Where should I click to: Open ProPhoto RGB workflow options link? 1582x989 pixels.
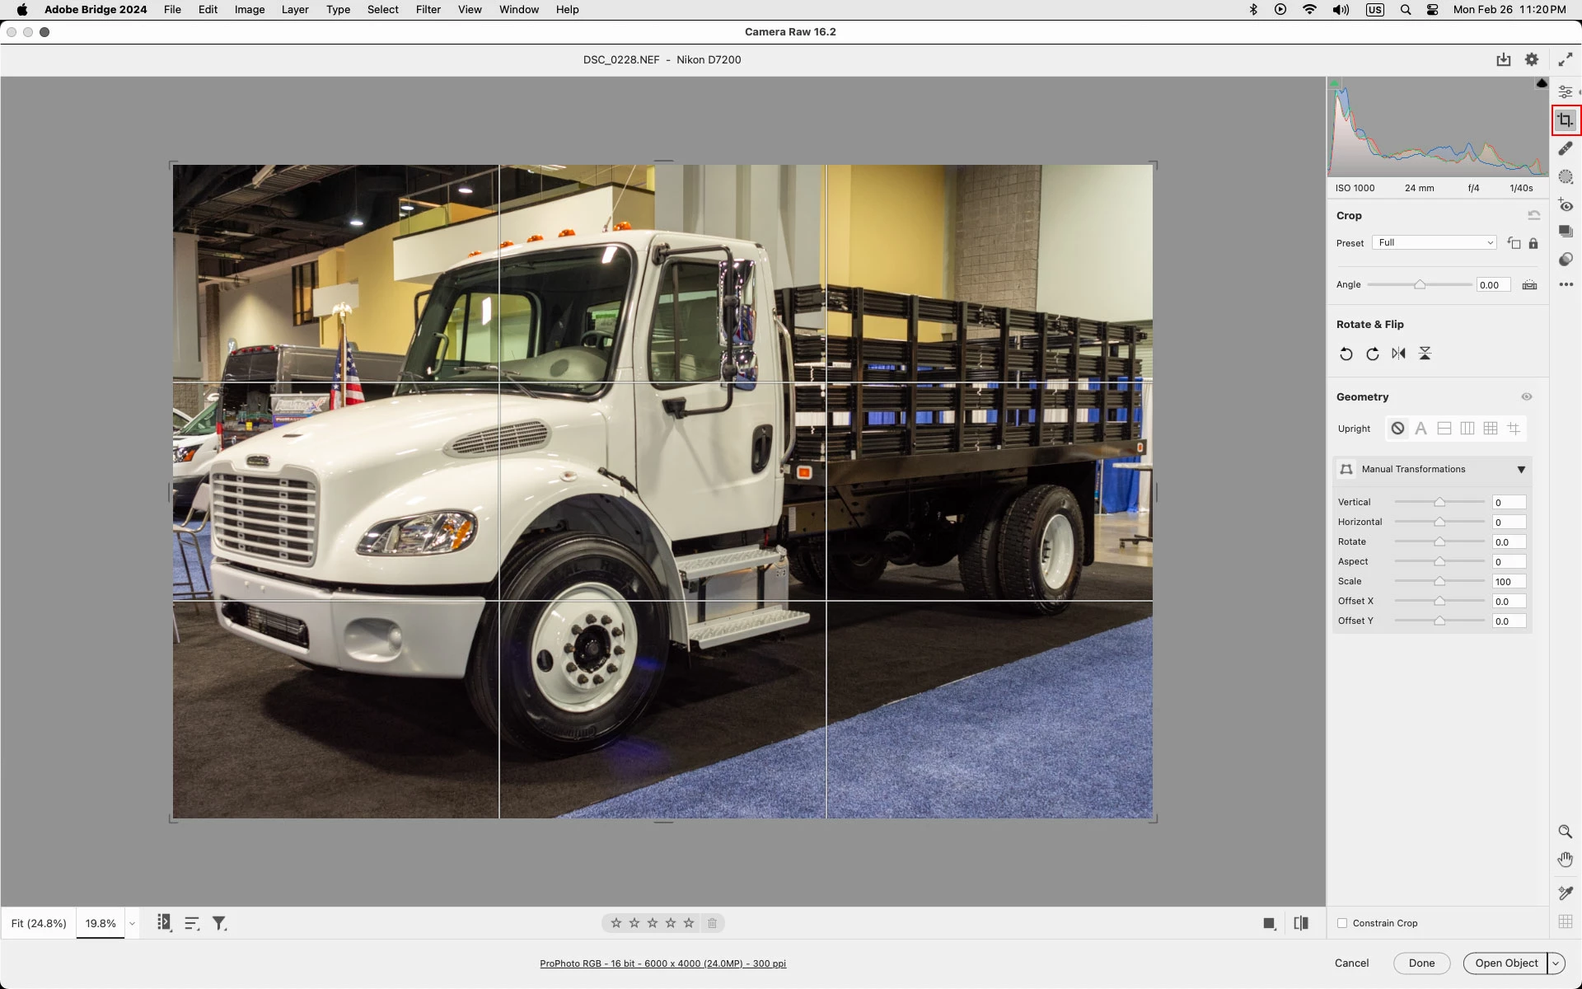pyautogui.click(x=662, y=963)
